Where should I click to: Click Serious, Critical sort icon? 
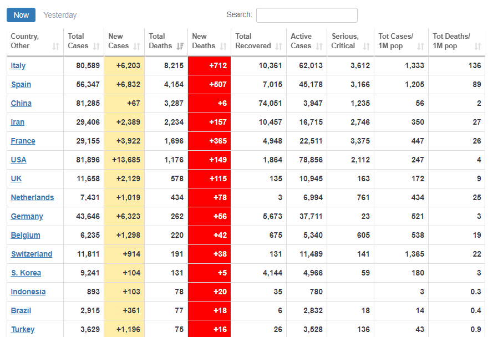(366, 47)
